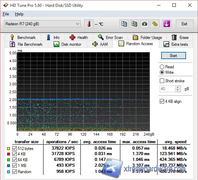This screenshot has width=198, height=180.
Task: Click the 37822 IOPS value
Action: pos(63,148)
